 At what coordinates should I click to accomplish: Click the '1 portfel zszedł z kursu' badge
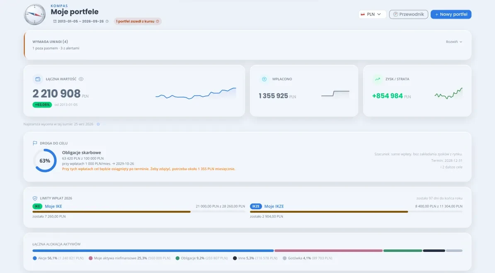pos(137,22)
